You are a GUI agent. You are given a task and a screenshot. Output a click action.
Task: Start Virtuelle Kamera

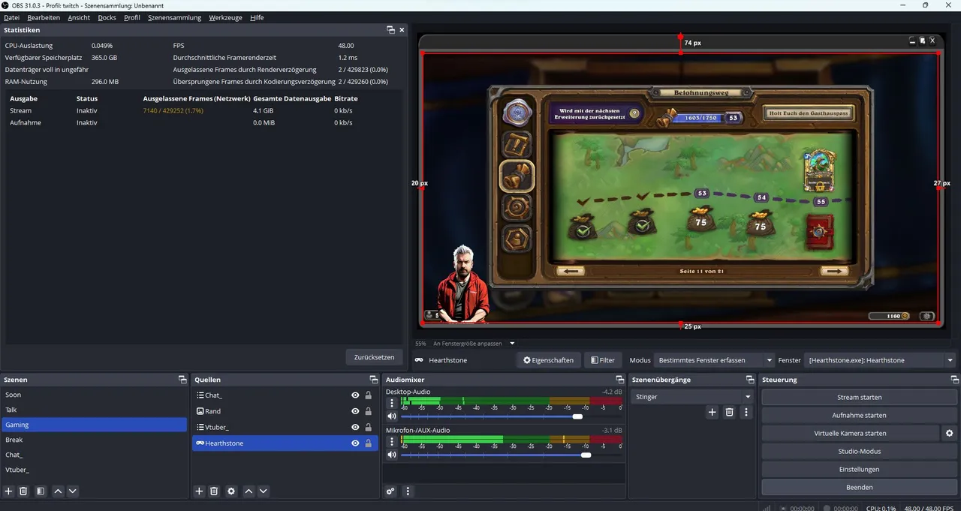coord(850,433)
